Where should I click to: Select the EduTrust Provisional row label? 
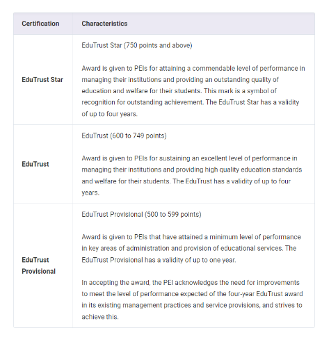(x=39, y=265)
